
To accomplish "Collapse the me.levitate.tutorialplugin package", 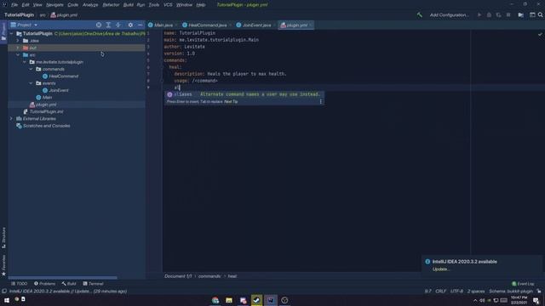I will point(25,62).
